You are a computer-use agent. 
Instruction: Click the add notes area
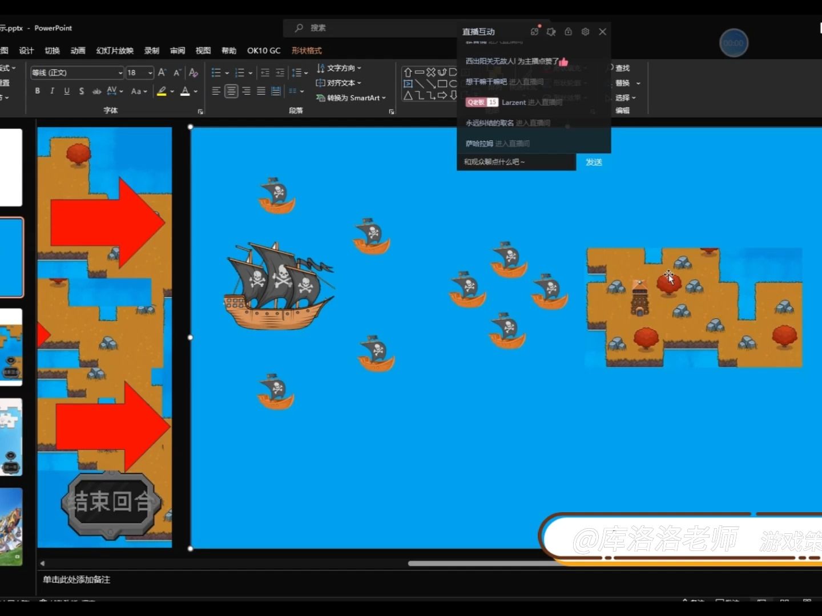click(76, 579)
